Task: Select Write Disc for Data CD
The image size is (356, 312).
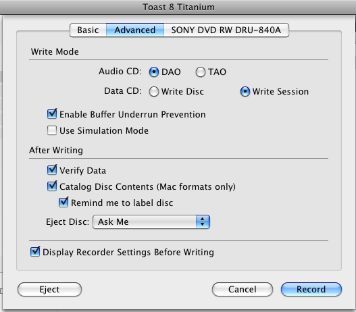Action: point(154,92)
